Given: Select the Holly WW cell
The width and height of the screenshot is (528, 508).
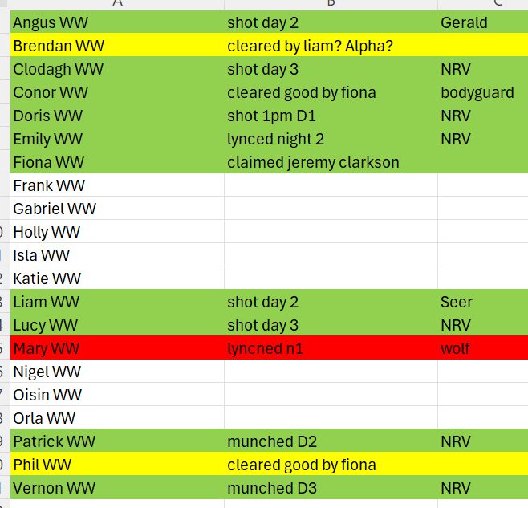Looking at the screenshot, I should point(117,232).
